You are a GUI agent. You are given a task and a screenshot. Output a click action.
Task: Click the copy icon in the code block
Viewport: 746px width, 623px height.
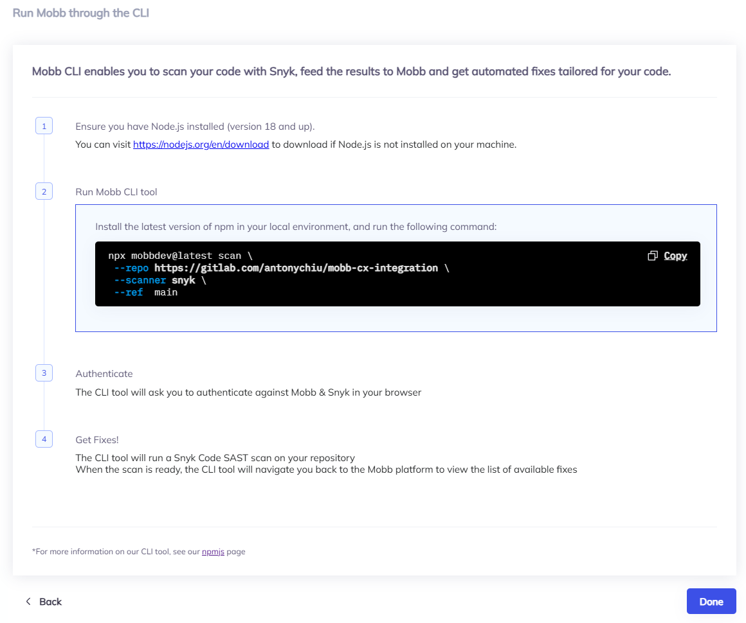[653, 256]
